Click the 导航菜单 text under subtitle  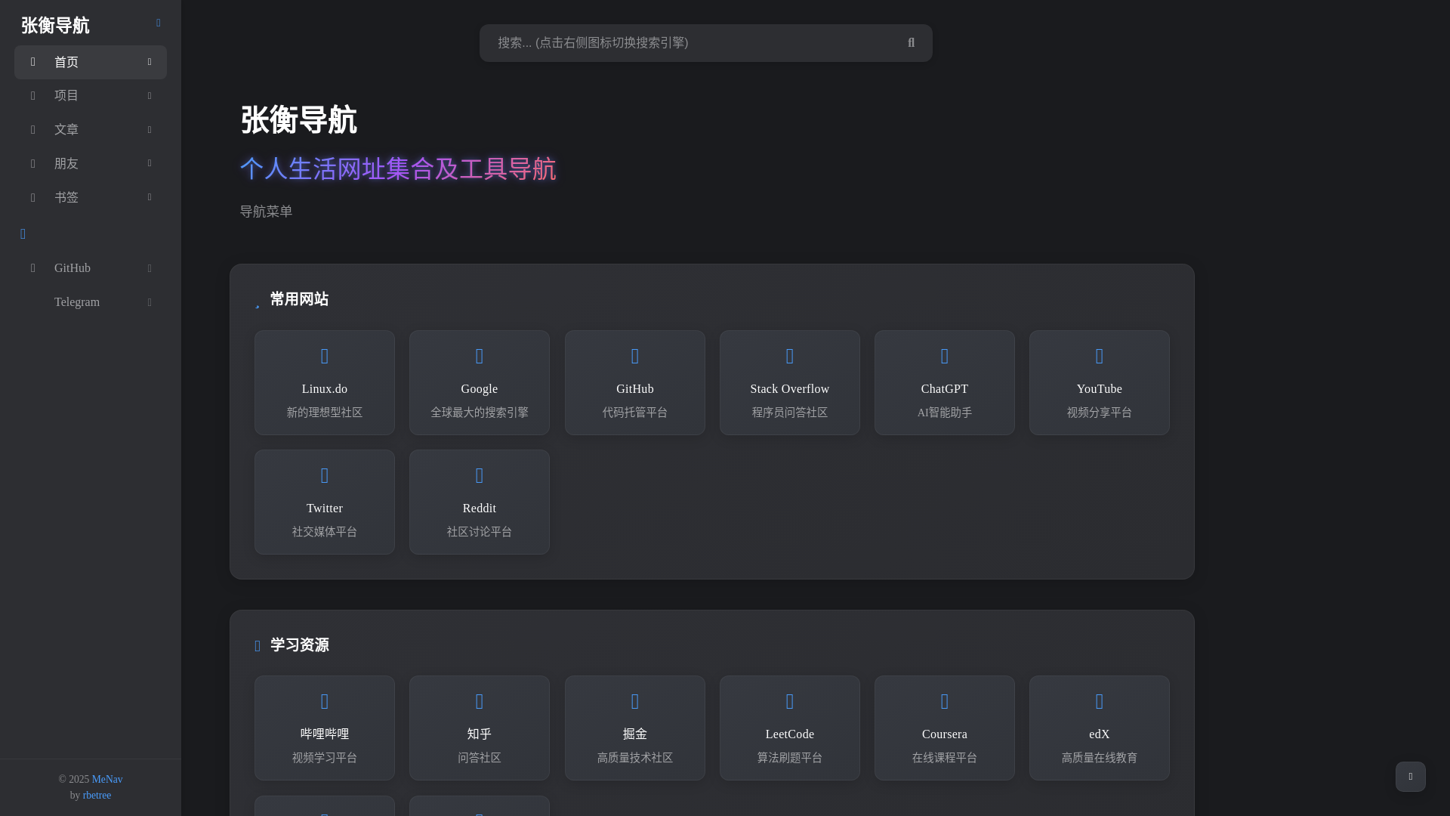pyautogui.click(x=266, y=212)
